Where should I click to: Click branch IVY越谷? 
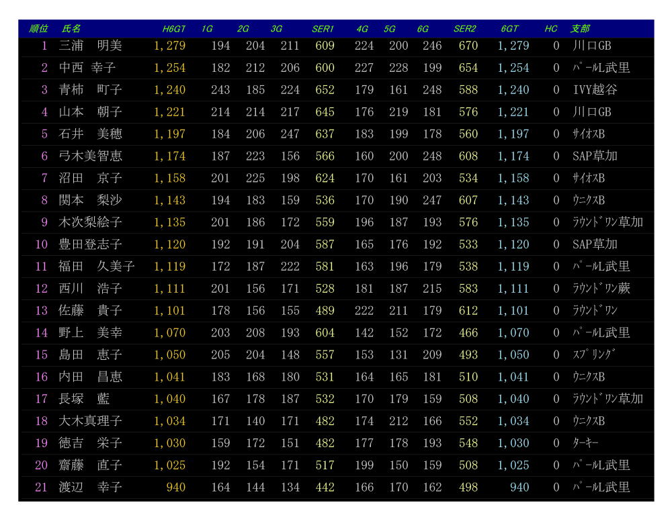tap(595, 89)
